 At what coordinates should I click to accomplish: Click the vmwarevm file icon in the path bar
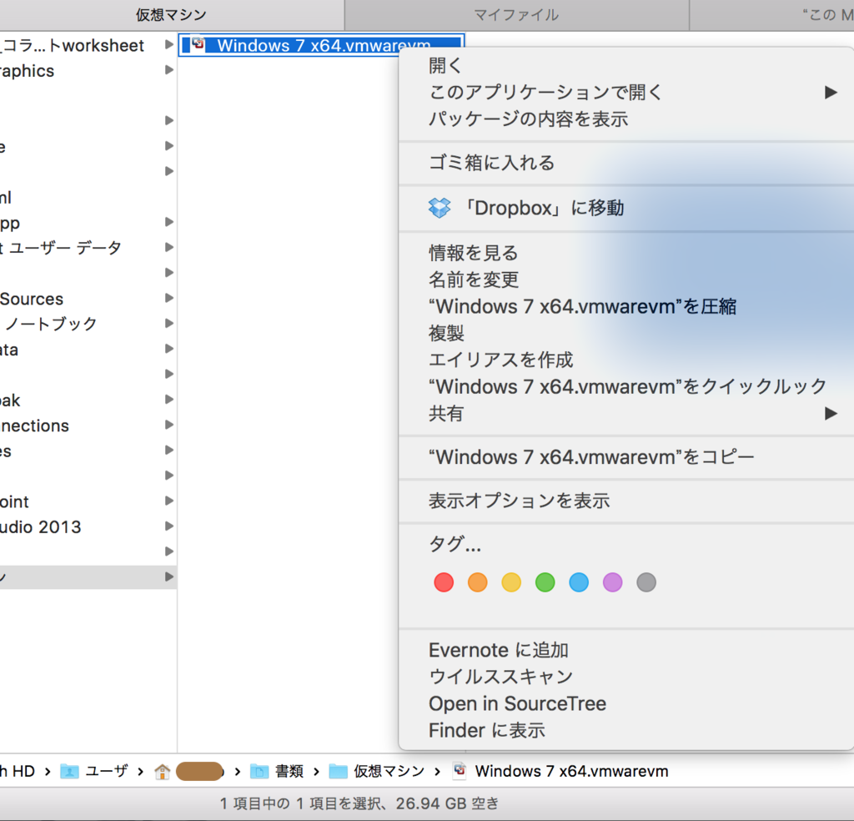point(460,770)
